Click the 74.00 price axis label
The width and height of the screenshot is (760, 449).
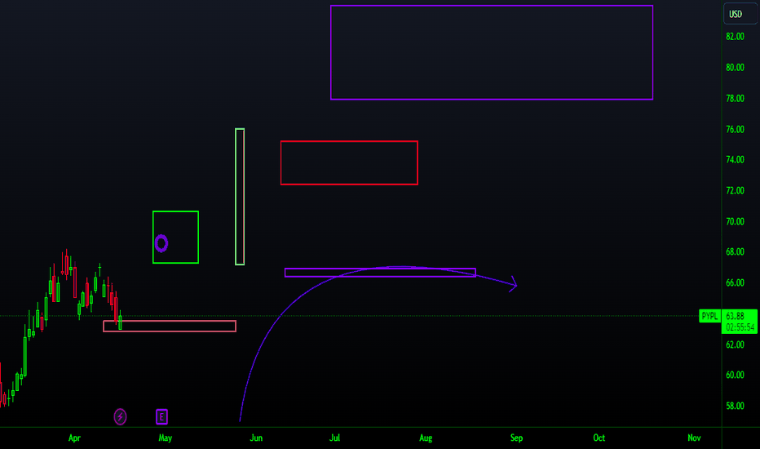735,160
